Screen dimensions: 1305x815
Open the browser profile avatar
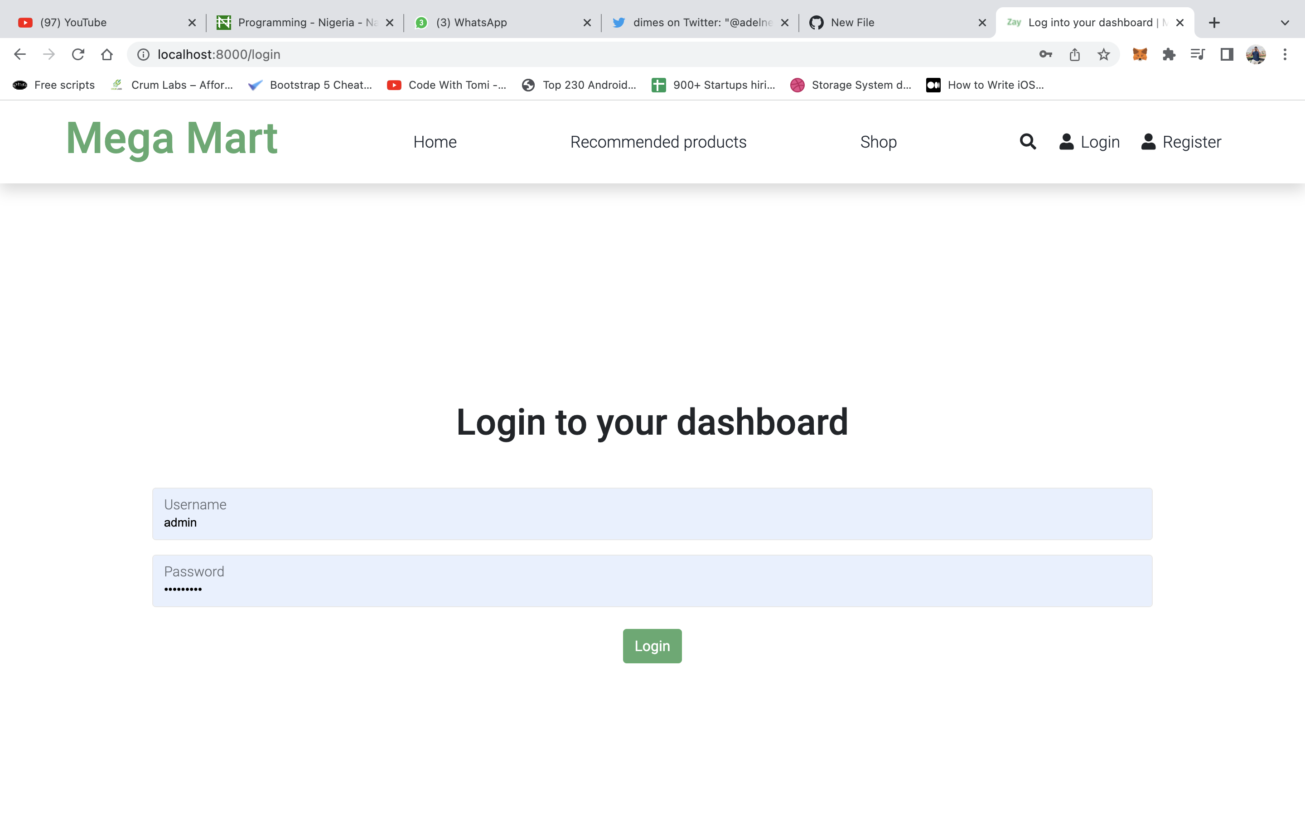pos(1256,54)
